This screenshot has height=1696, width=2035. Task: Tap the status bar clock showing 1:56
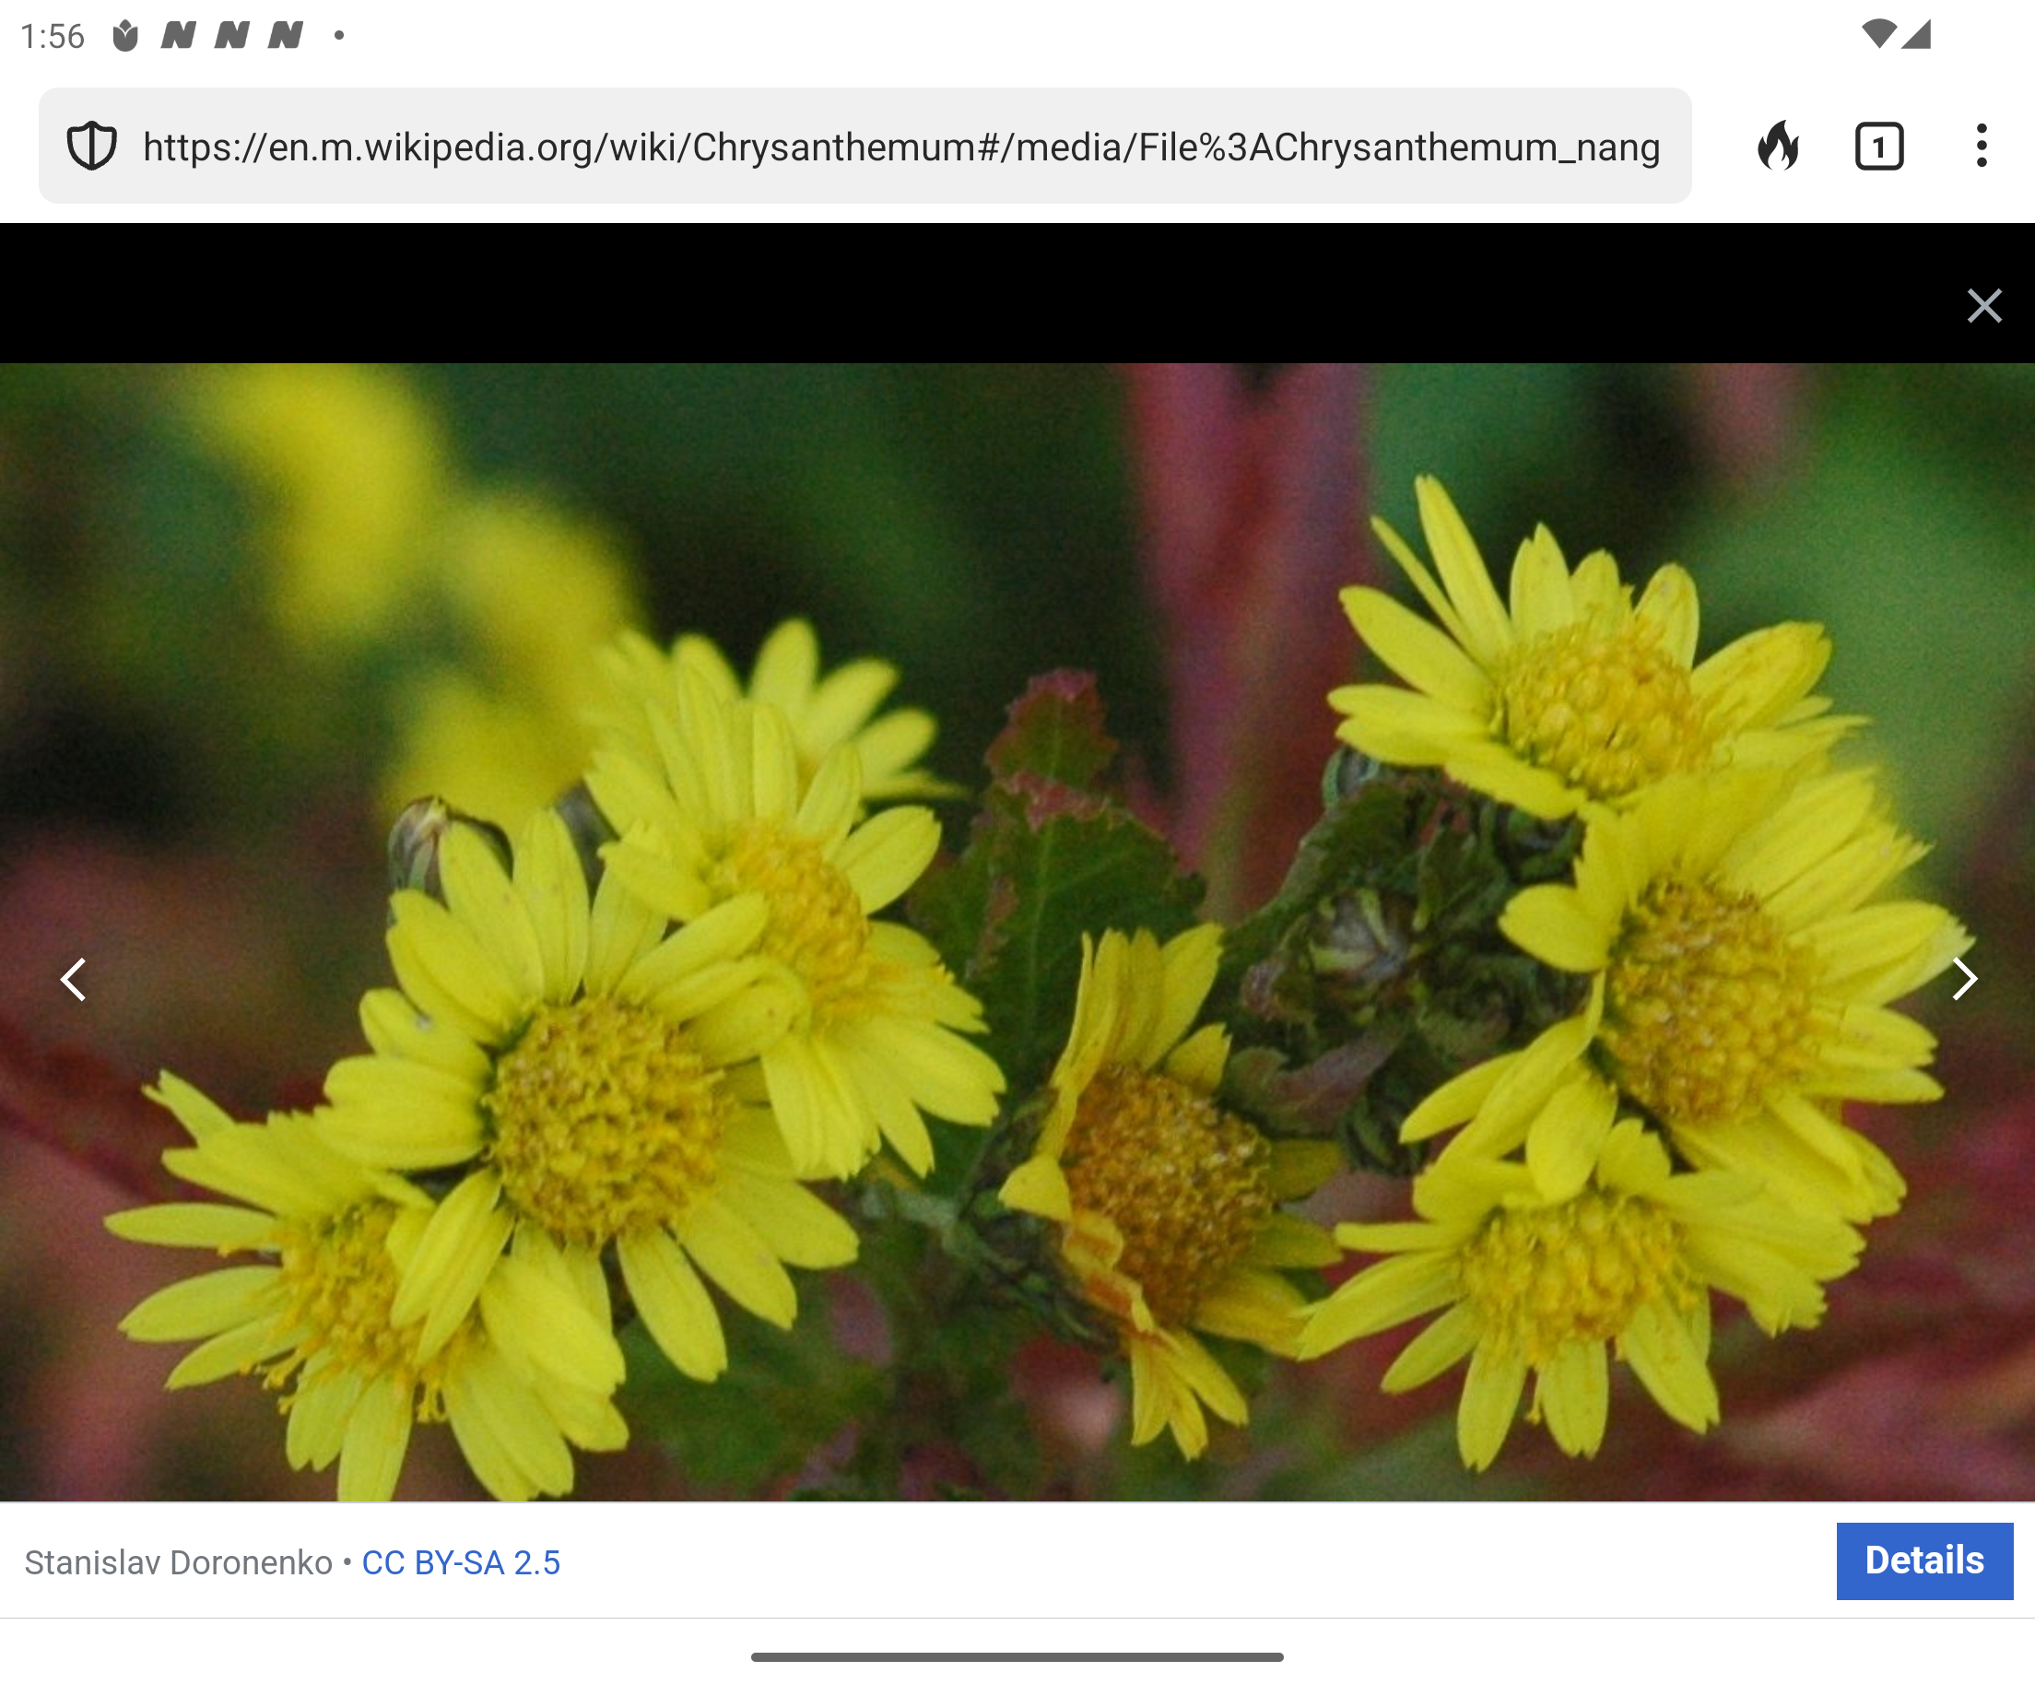(x=53, y=36)
